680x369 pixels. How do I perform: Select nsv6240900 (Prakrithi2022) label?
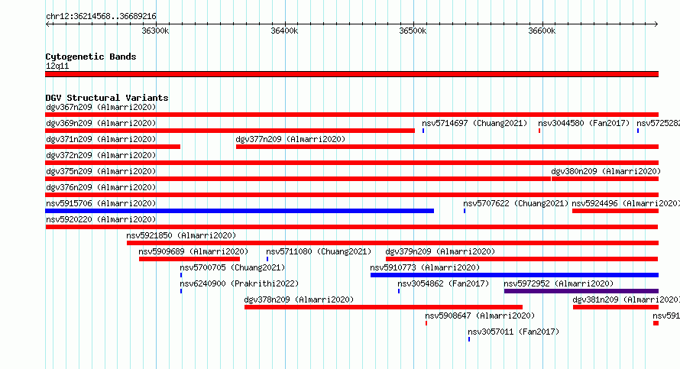[x=239, y=283]
